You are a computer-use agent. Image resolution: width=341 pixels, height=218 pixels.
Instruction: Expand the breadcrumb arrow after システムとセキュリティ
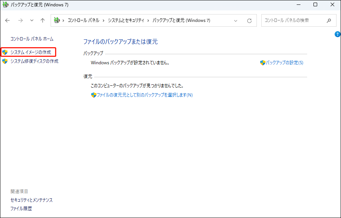148,20
